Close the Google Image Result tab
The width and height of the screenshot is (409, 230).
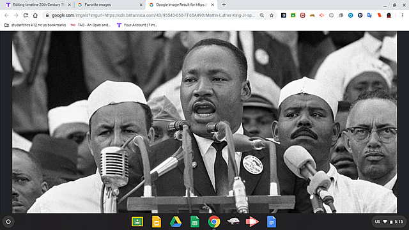pos(213,4)
